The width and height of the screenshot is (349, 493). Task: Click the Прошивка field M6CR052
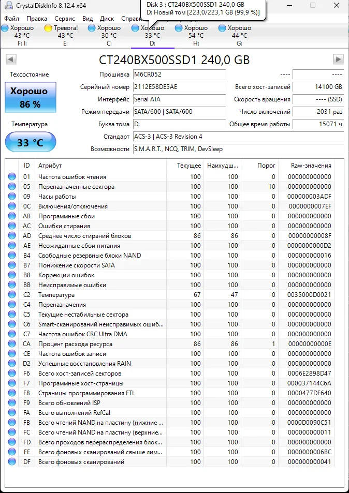pyautogui.click(x=179, y=74)
